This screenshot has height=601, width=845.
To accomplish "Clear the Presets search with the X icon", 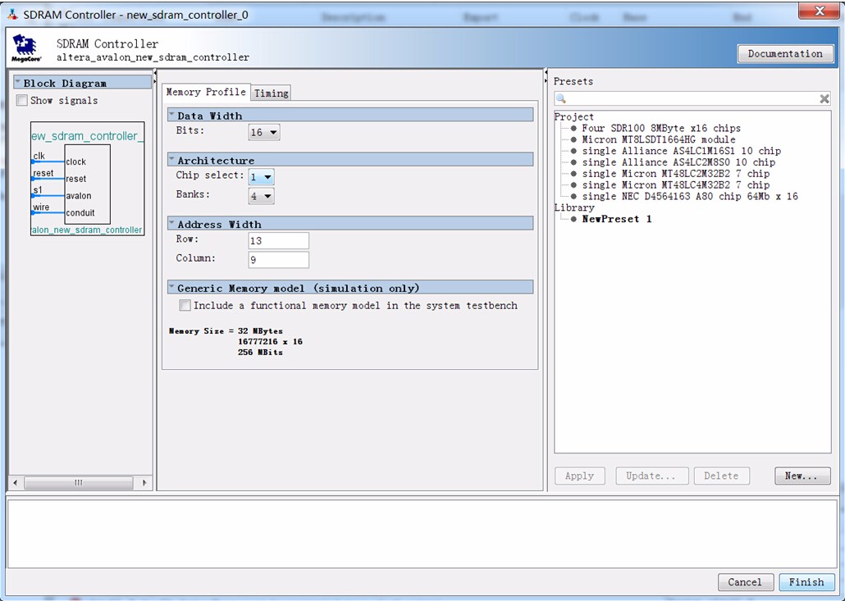I will click(824, 98).
